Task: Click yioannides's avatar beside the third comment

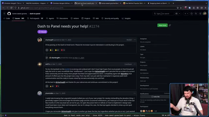Action: [x=40, y=93]
